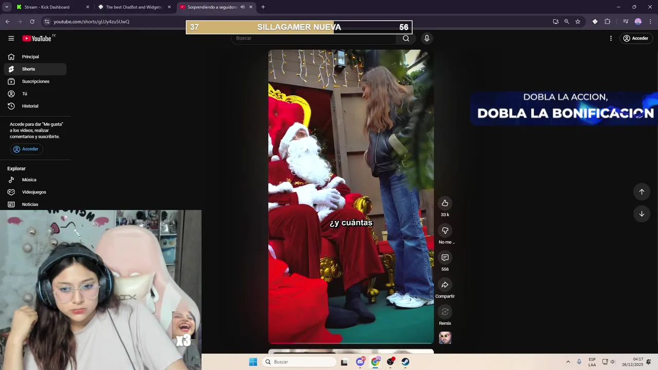The height and width of the screenshot is (370, 658).
Task: Reload the current page
Action: (32, 22)
